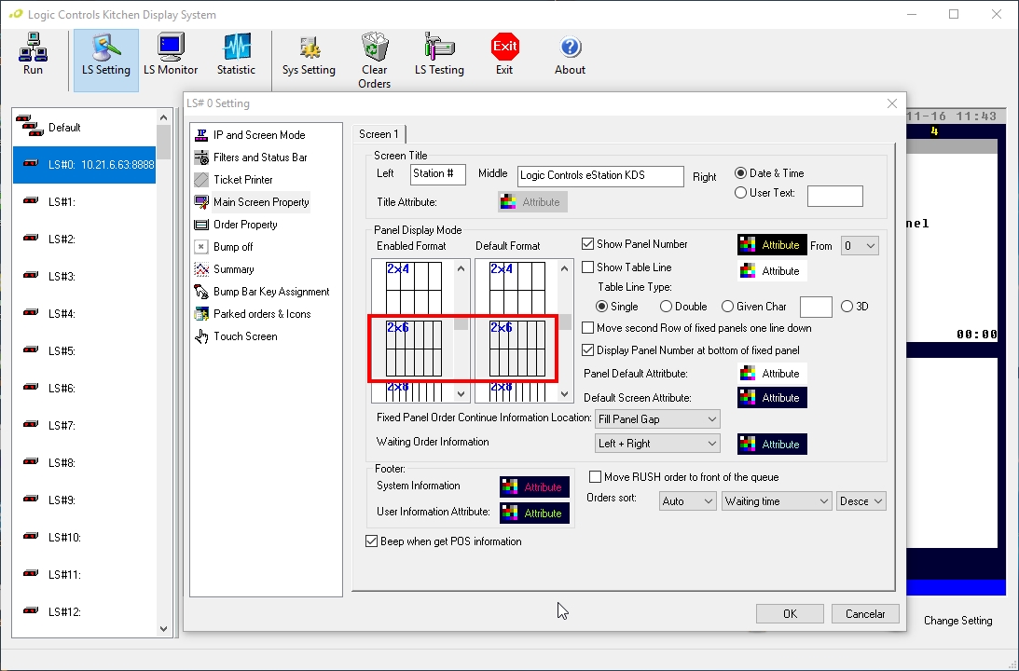1019x671 pixels.
Task: Open Show Table Line Attribute colors
Action: tap(772, 271)
